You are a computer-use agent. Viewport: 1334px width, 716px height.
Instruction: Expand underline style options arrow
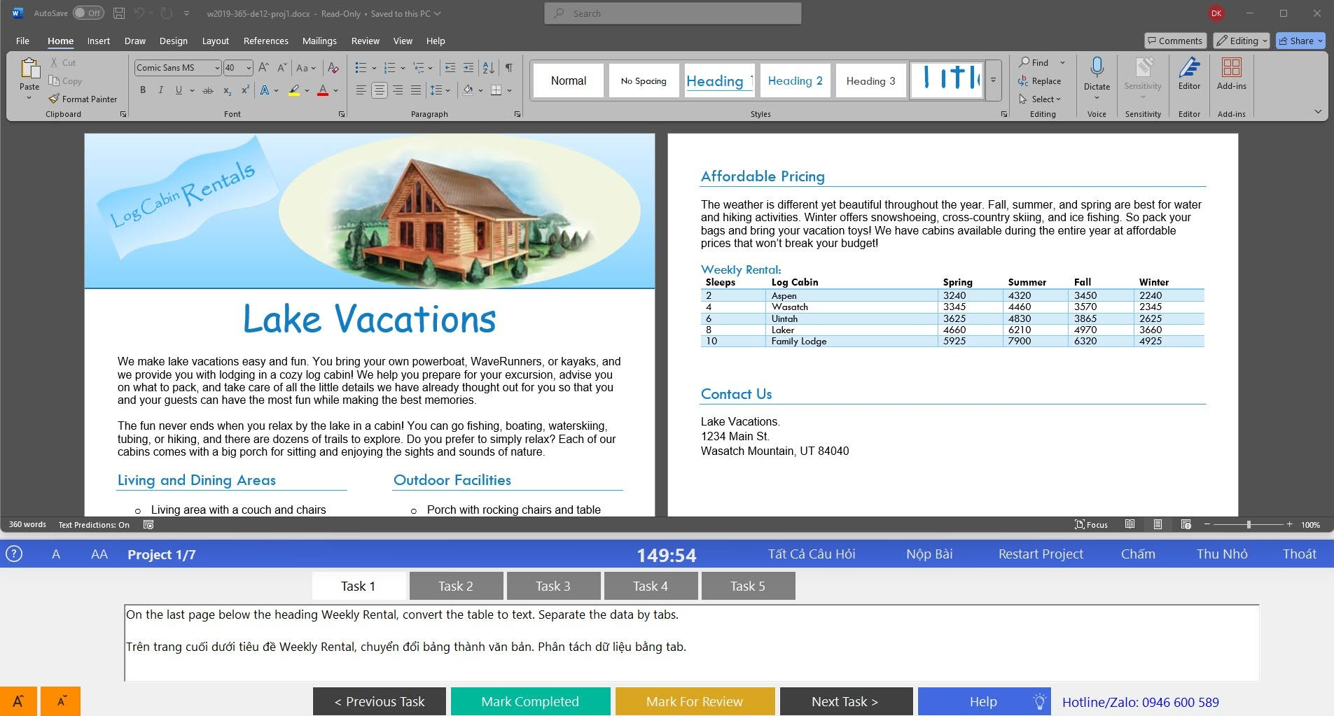point(192,90)
